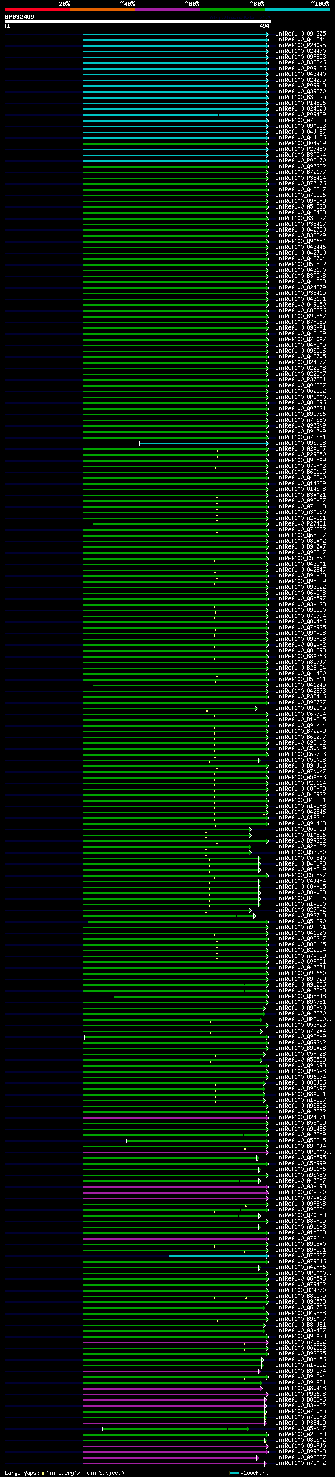Open hit UniRef100_A7P6H4
This screenshot has width=335, height=1477.
pyautogui.click(x=300, y=1239)
